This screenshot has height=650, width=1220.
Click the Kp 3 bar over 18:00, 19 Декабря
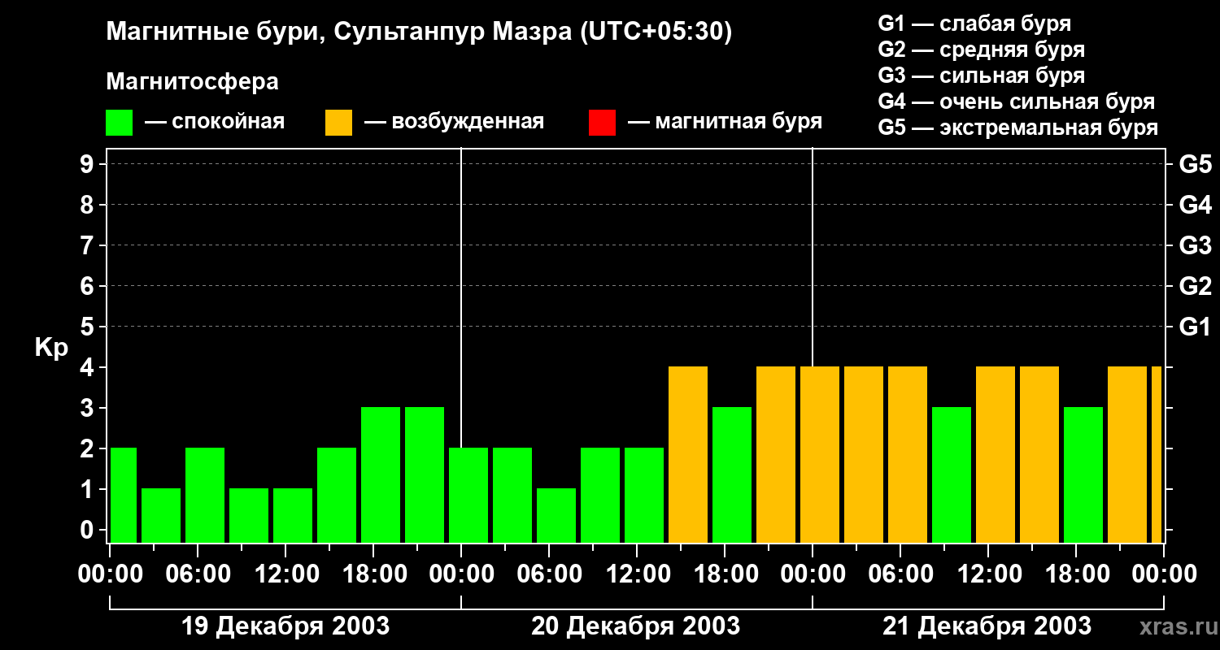tap(381, 474)
